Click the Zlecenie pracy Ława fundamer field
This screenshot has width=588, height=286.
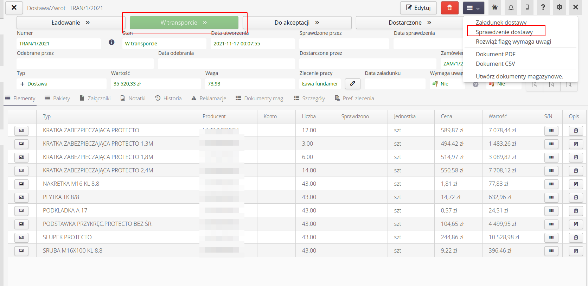click(x=320, y=84)
